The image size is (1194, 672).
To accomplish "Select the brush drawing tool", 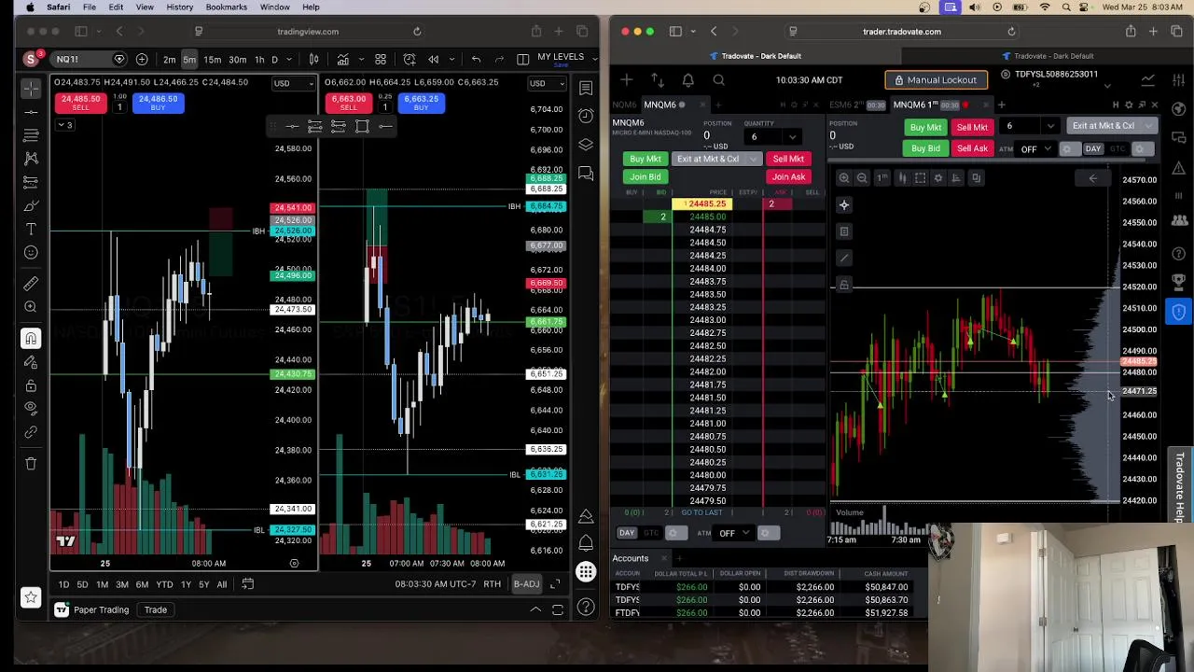I will (31, 205).
